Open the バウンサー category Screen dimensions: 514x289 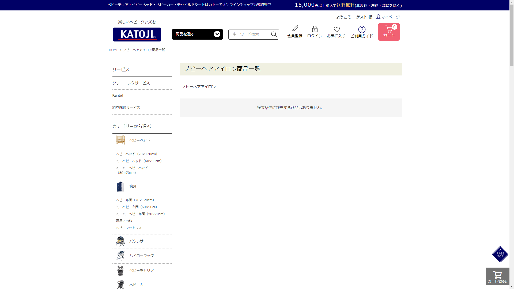(x=138, y=241)
